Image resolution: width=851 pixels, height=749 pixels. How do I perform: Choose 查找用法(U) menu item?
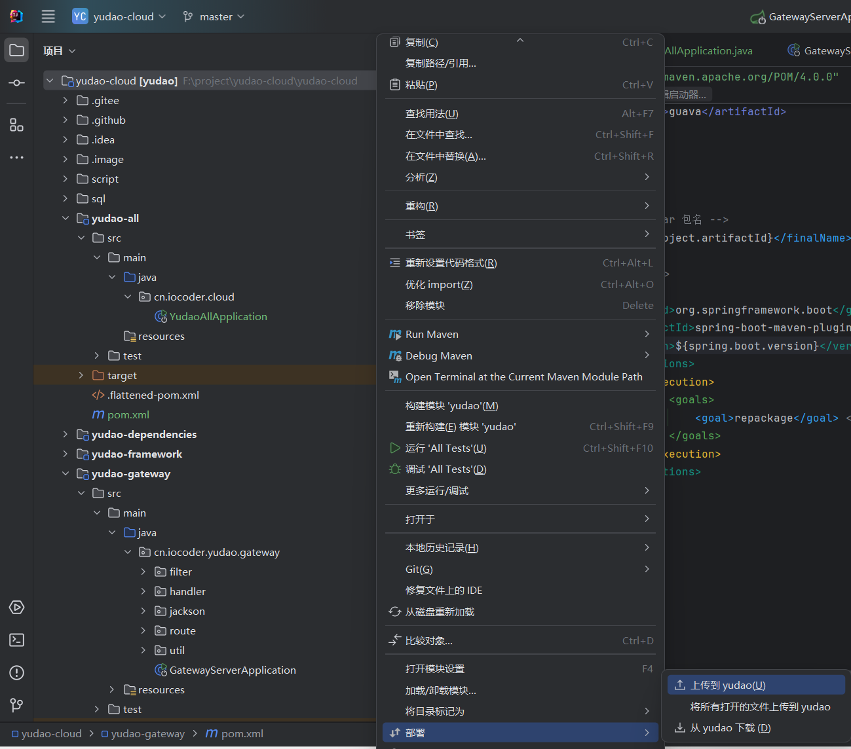click(x=521, y=114)
